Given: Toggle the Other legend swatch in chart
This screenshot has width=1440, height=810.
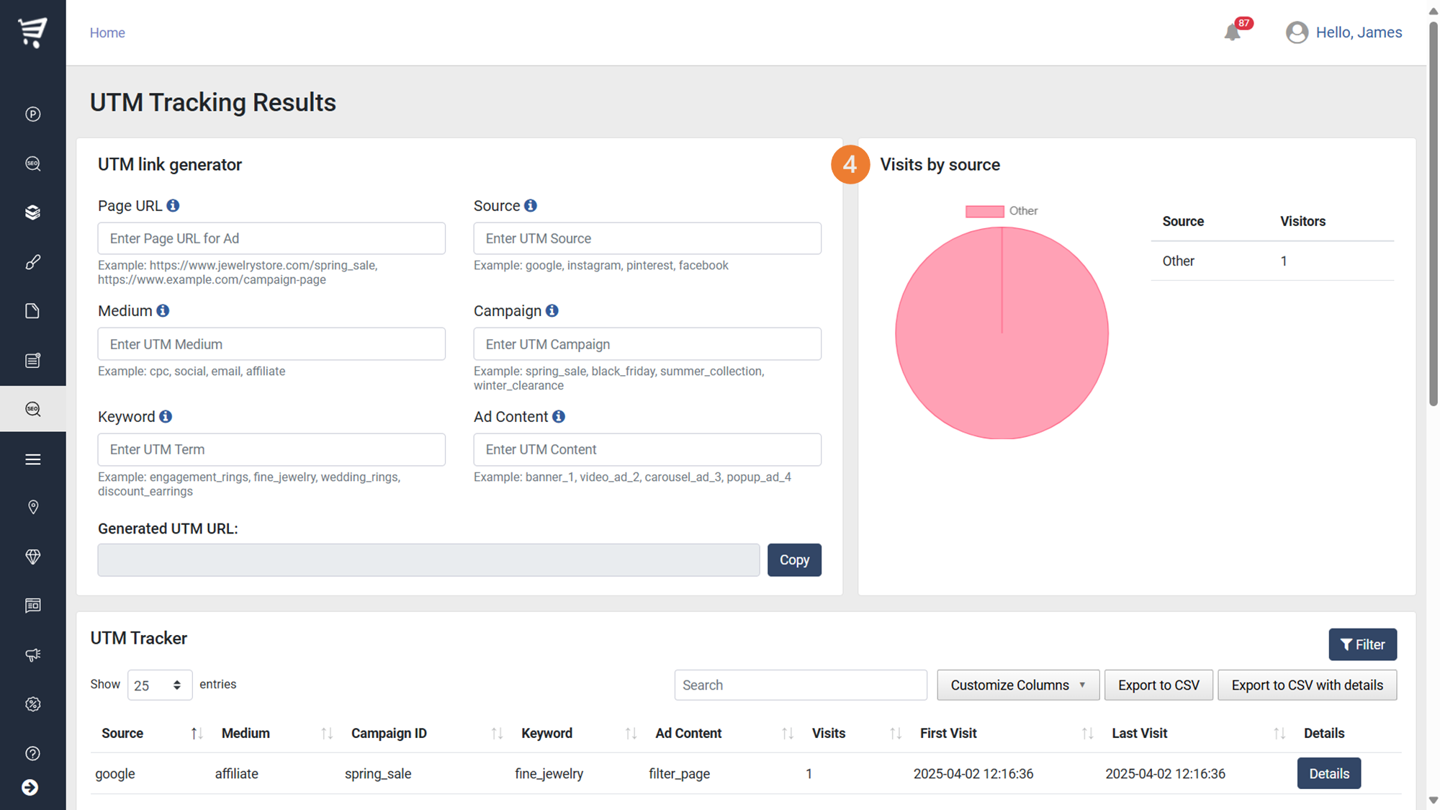Looking at the screenshot, I should point(984,211).
